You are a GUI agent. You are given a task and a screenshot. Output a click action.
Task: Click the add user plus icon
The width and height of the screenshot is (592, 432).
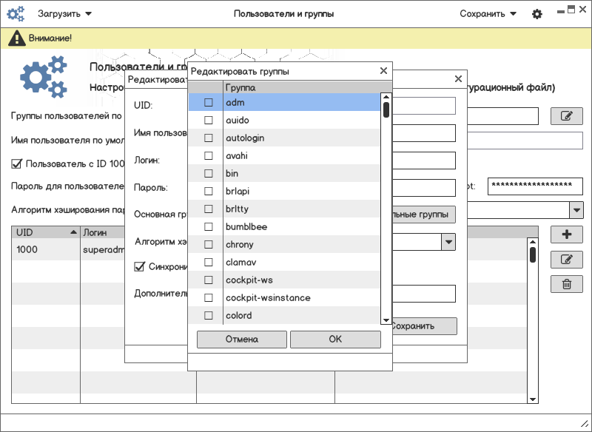coord(567,234)
